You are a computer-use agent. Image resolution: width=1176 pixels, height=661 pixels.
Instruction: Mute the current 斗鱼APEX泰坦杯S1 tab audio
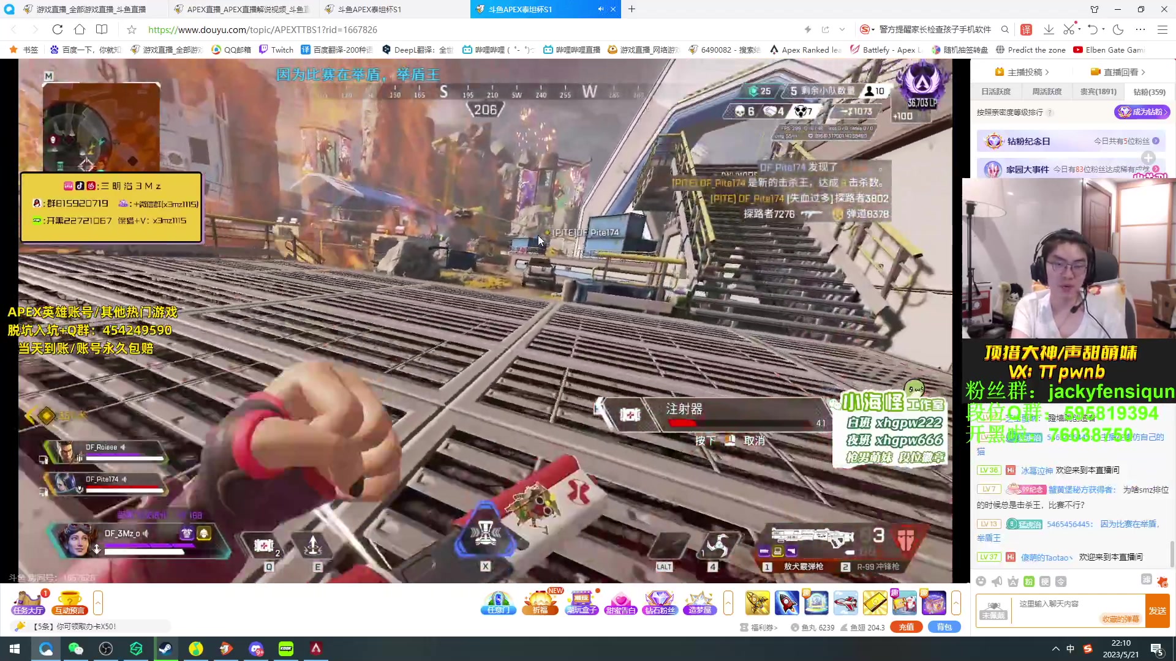click(601, 9)
